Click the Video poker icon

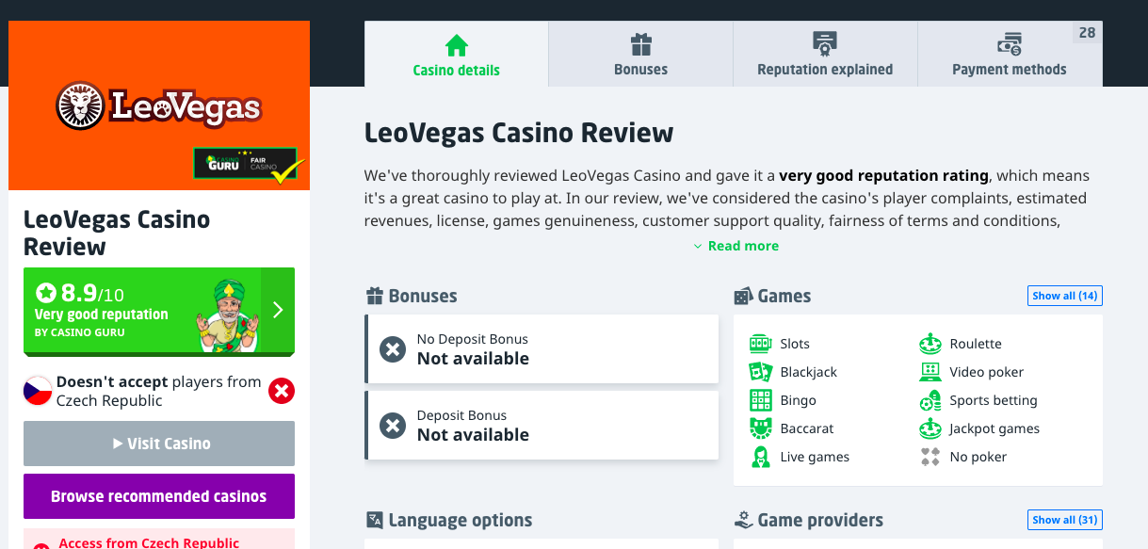click(930, 372)
